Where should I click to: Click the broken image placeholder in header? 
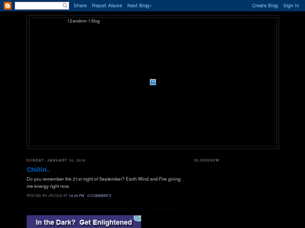point(153,82)
